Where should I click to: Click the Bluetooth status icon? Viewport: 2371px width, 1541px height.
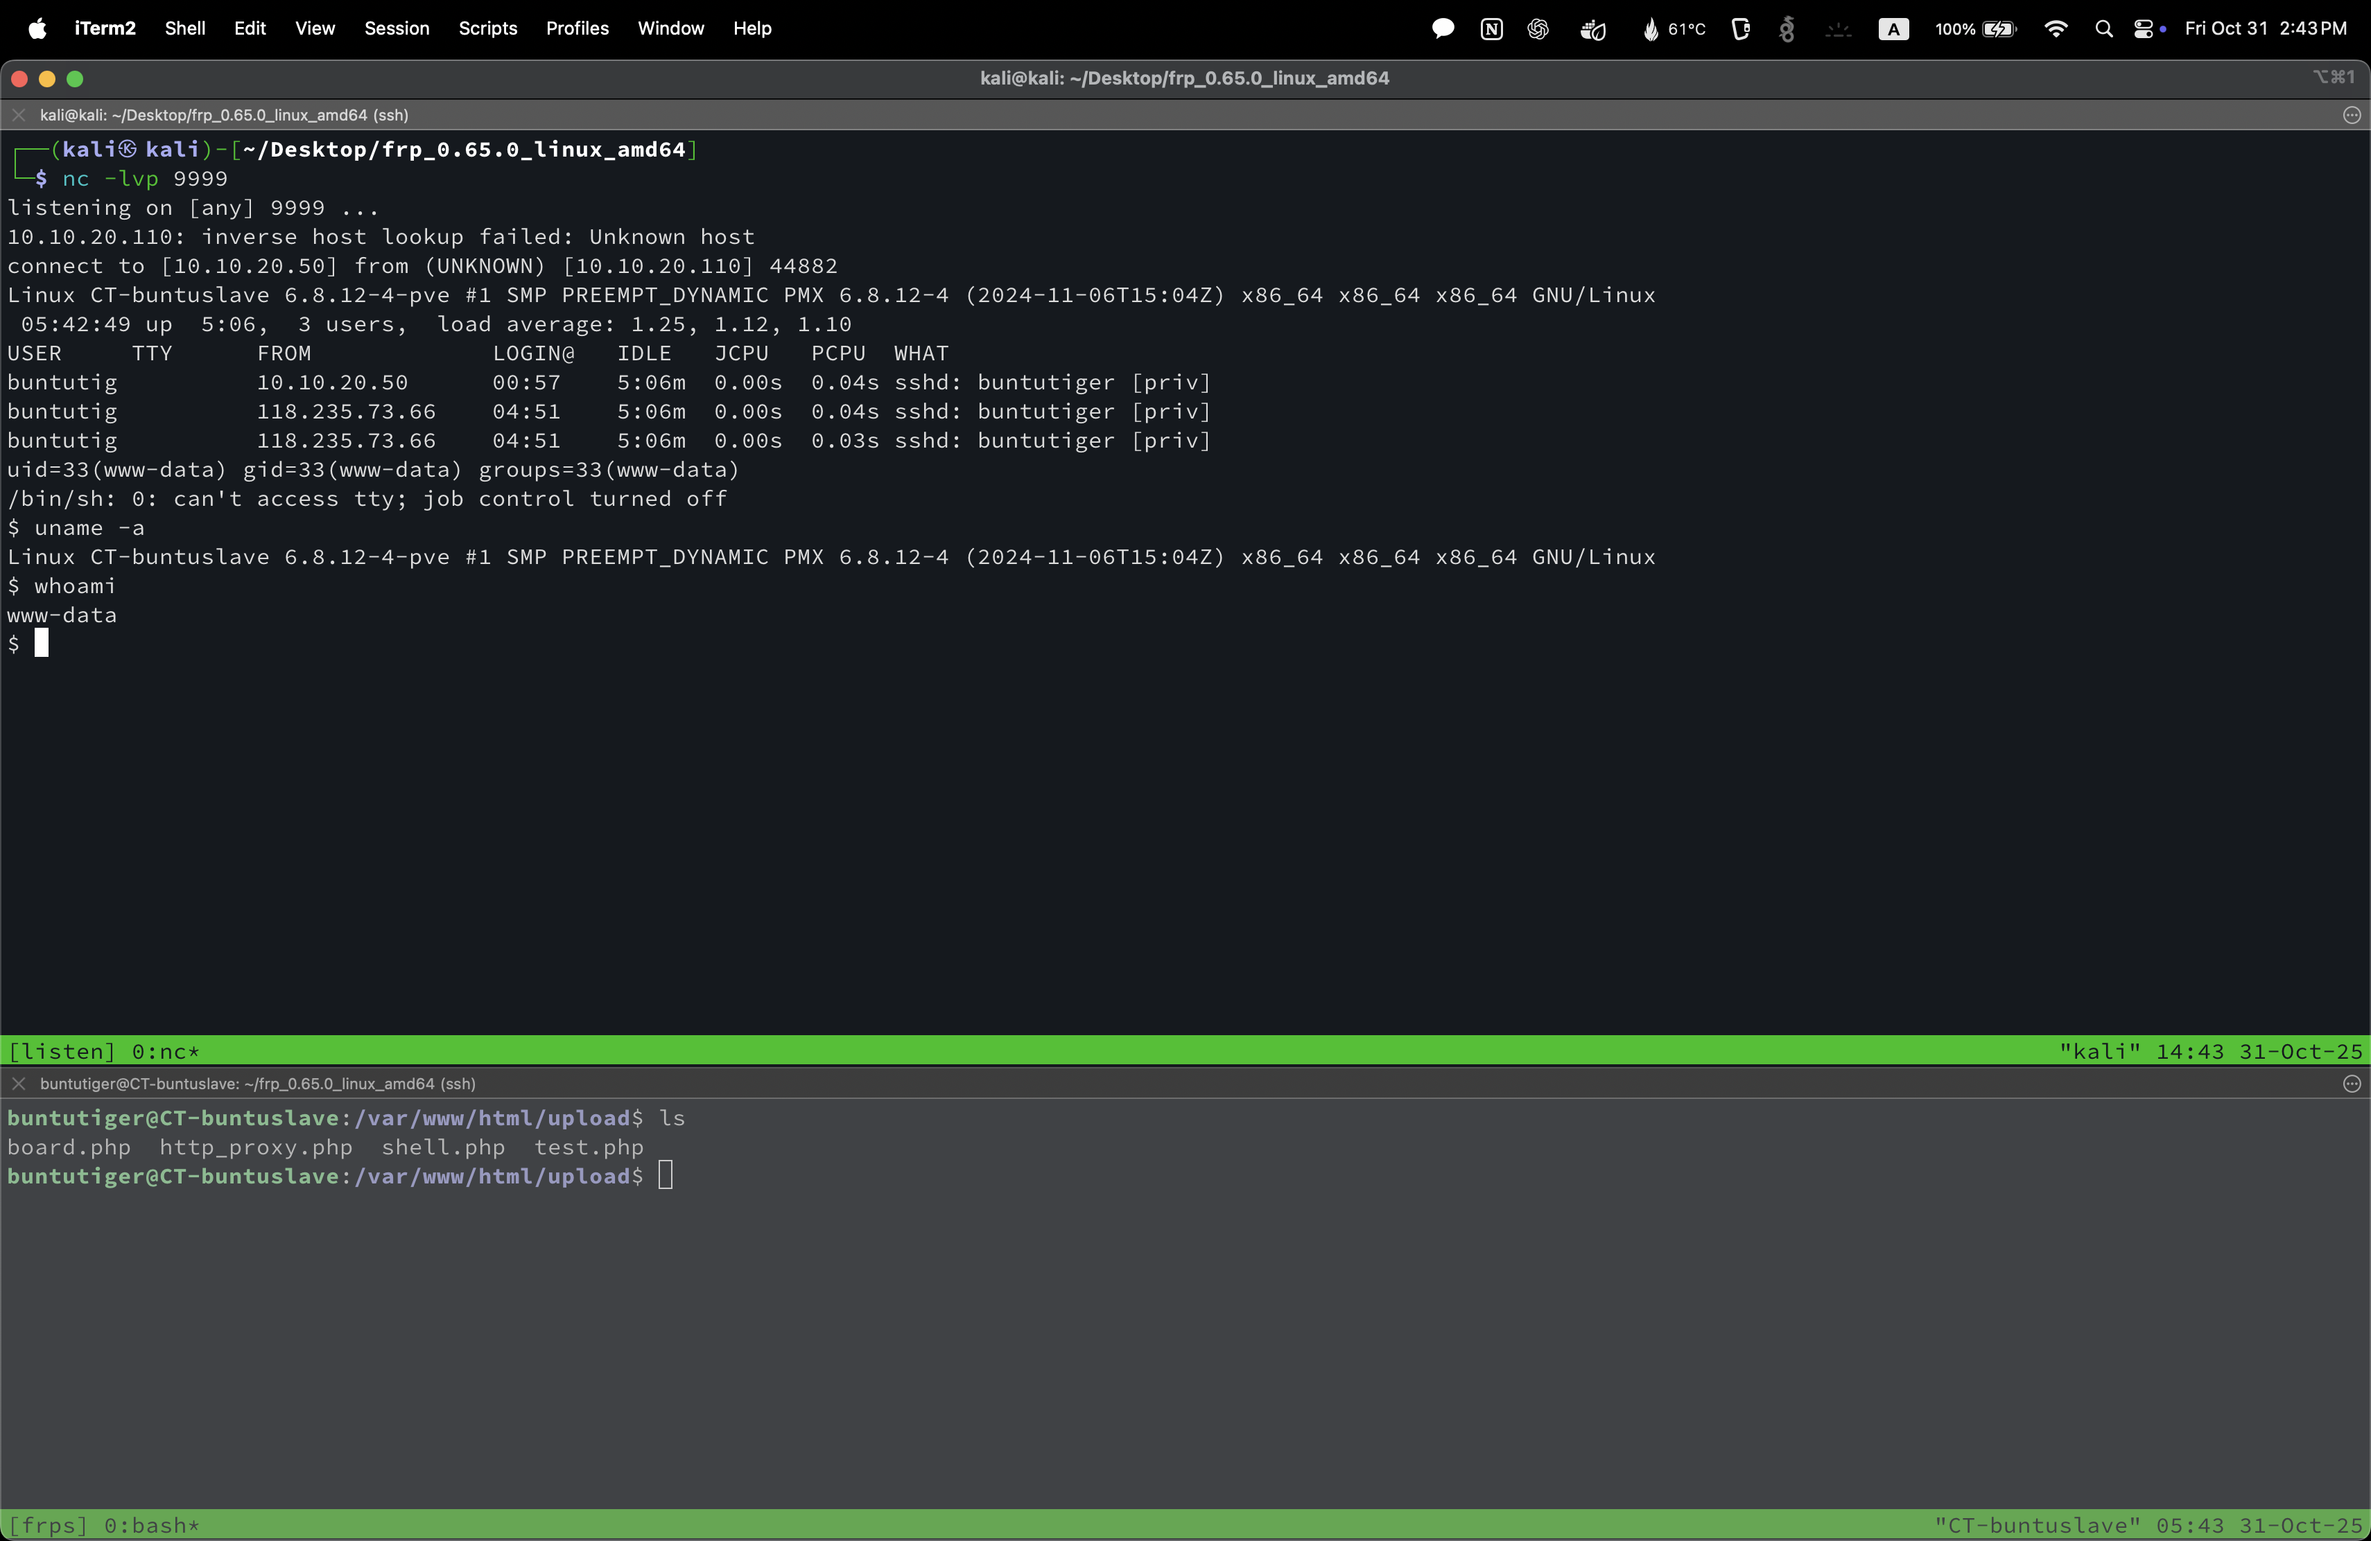click(x=1786, y=29)
